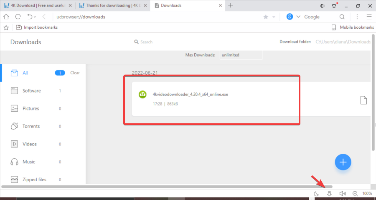Image resolution: width=376 pixels, height=200 pixels.
Task: Click the undo closed tab icon
Action: click(30, 17)
